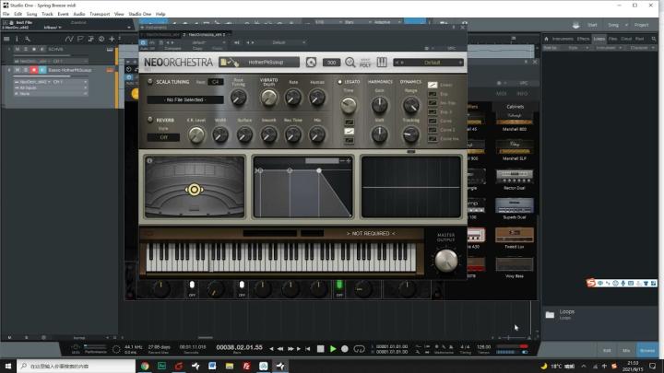Open the File menu
Screen dimensions: 664x373
click(x=6, y=14)
